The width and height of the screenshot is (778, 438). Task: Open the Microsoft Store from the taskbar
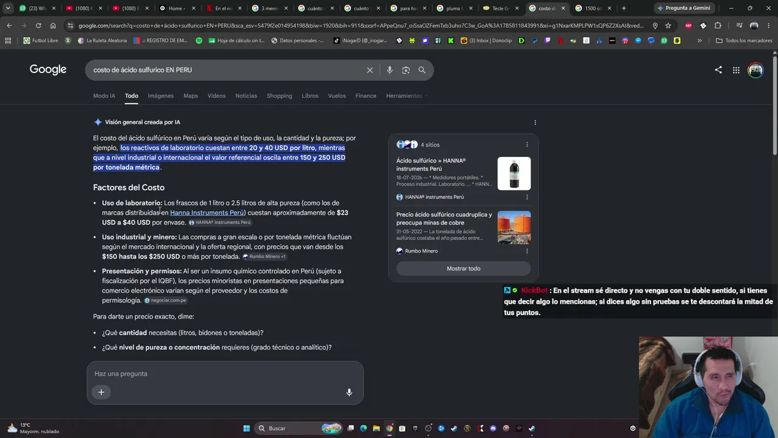(402, 428)
